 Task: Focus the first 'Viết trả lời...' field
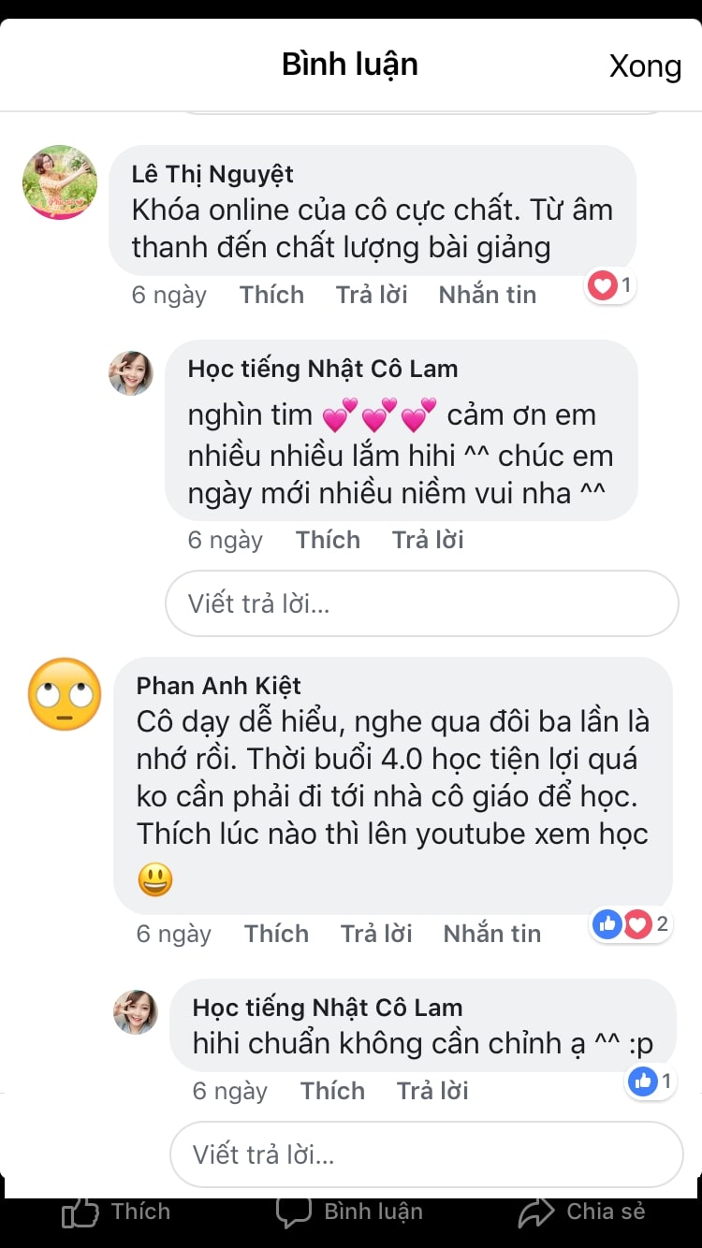(421, 603)
